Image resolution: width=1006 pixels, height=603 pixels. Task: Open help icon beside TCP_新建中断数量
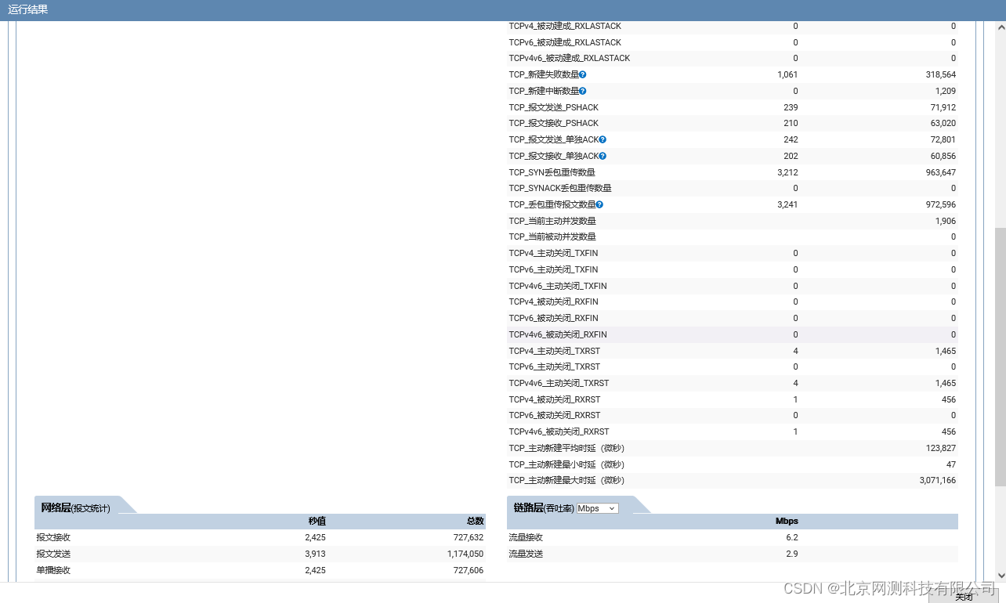583,91
